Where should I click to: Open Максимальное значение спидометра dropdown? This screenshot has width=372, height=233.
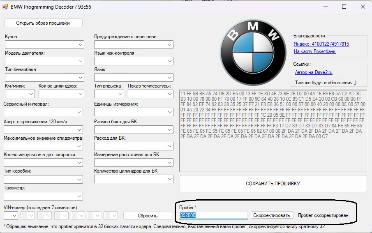(43, 146)
